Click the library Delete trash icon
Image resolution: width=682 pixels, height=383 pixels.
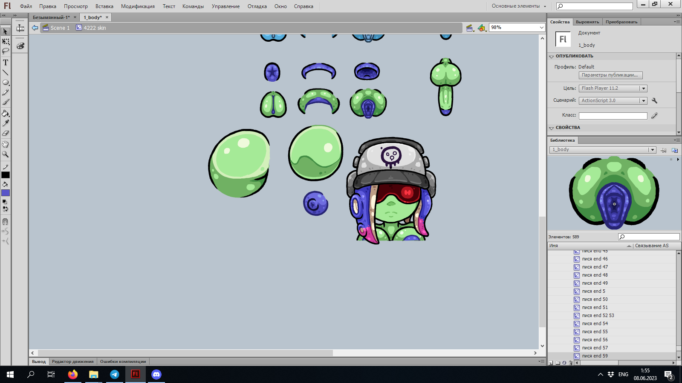[570, 363]
